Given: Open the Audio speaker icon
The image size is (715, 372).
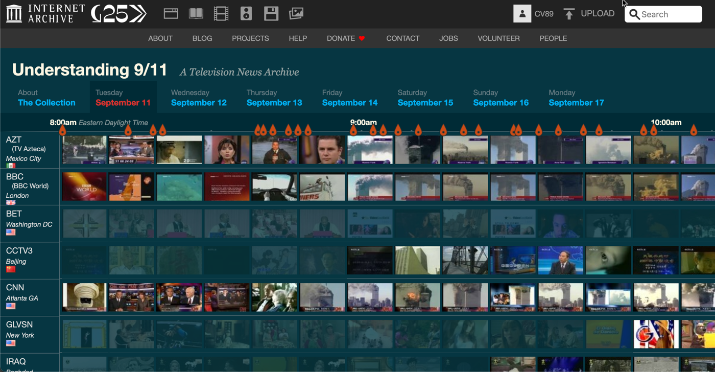Looking at the screenshot, I should coord(246,14).
